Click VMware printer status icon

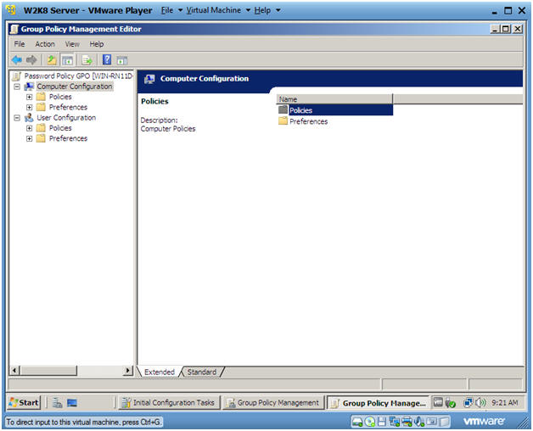pyautogui.click(x=407, y=422)
